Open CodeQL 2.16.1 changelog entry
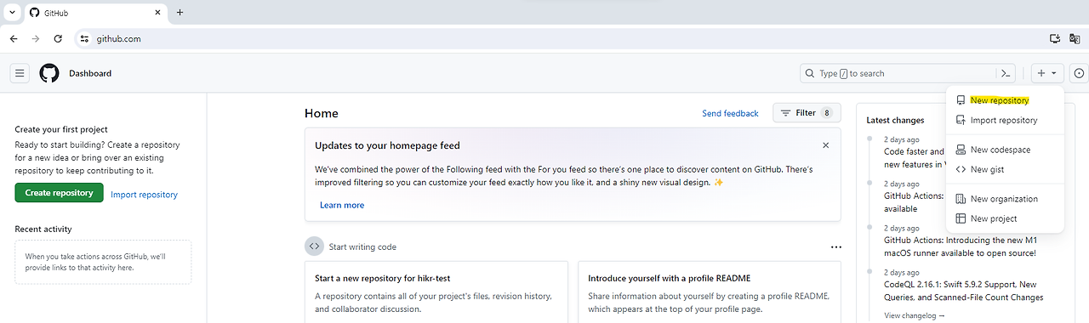 (x=964, y=291)
